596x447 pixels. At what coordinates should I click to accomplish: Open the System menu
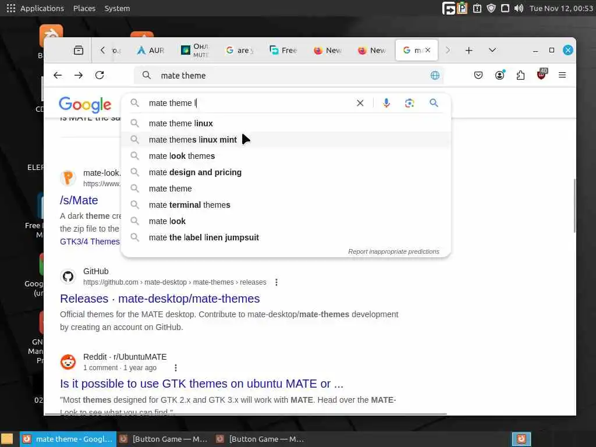click(x=117, y=8)
